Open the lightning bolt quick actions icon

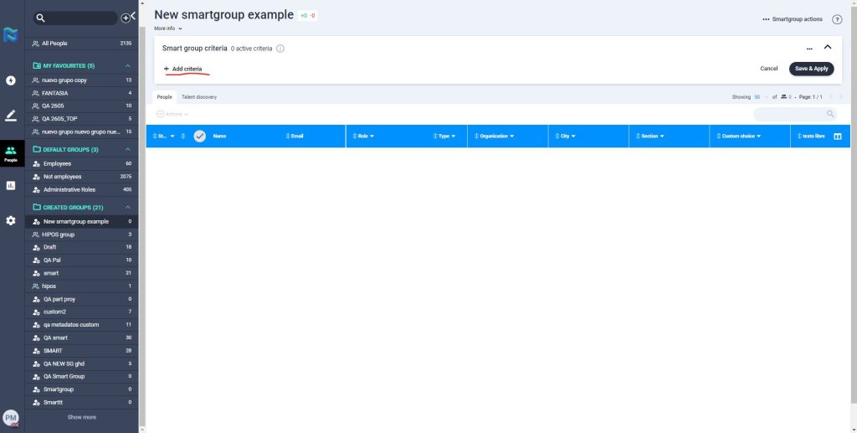[x=11, y=80]
